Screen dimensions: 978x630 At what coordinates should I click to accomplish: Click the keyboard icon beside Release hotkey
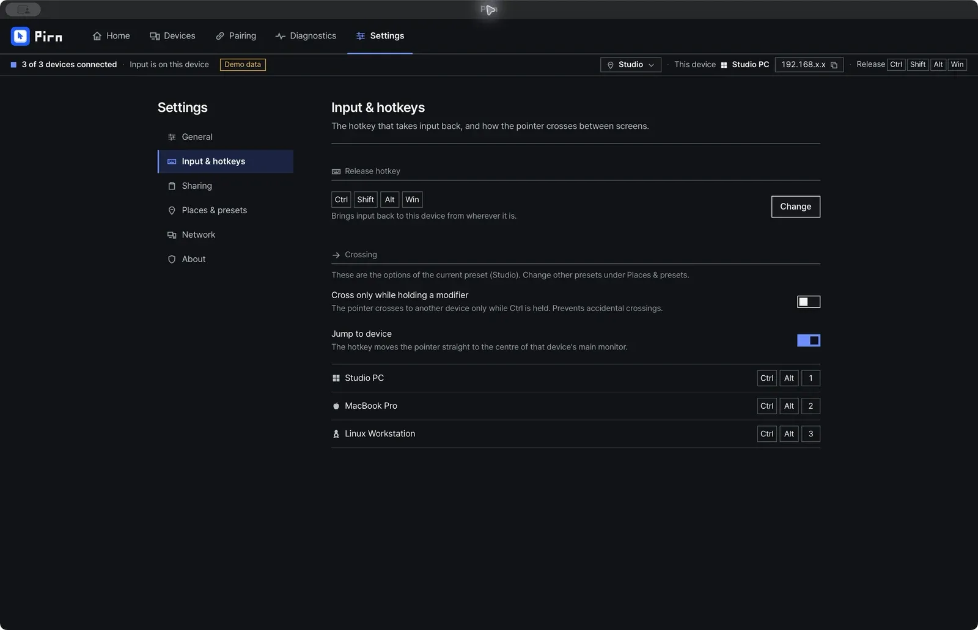336,172
